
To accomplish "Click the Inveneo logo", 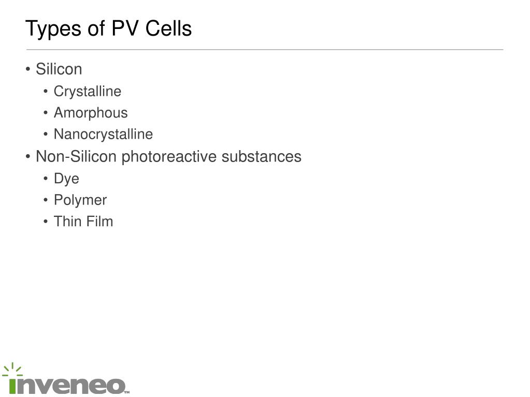I will coord(66,378).
